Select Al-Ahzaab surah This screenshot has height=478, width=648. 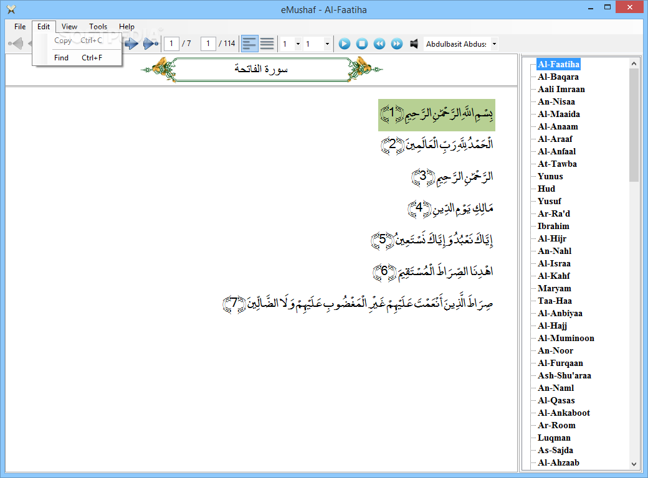558,462
